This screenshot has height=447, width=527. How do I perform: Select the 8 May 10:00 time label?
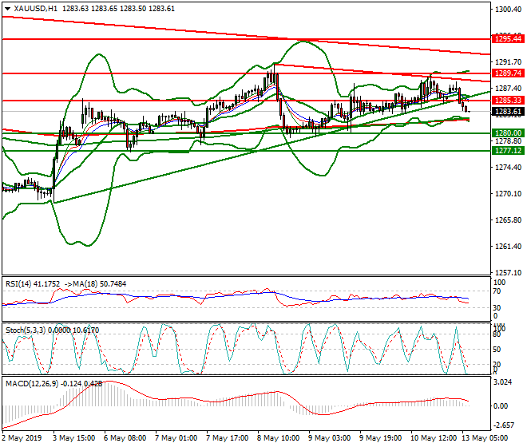point(279,438)
